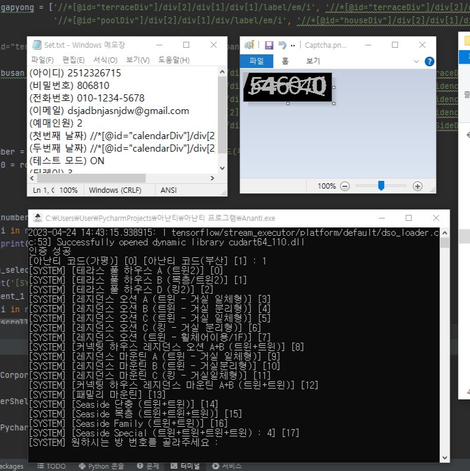Maximize the Set.txt Notepad window

point(186,45)
